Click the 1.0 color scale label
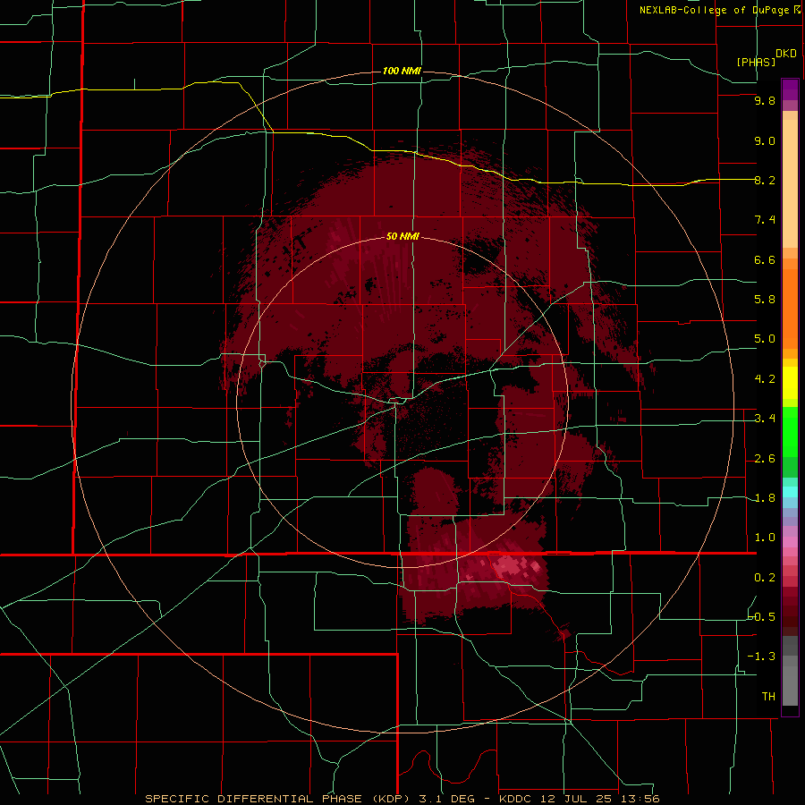Viewport: 805px width, 805px height. coord(765,538)
